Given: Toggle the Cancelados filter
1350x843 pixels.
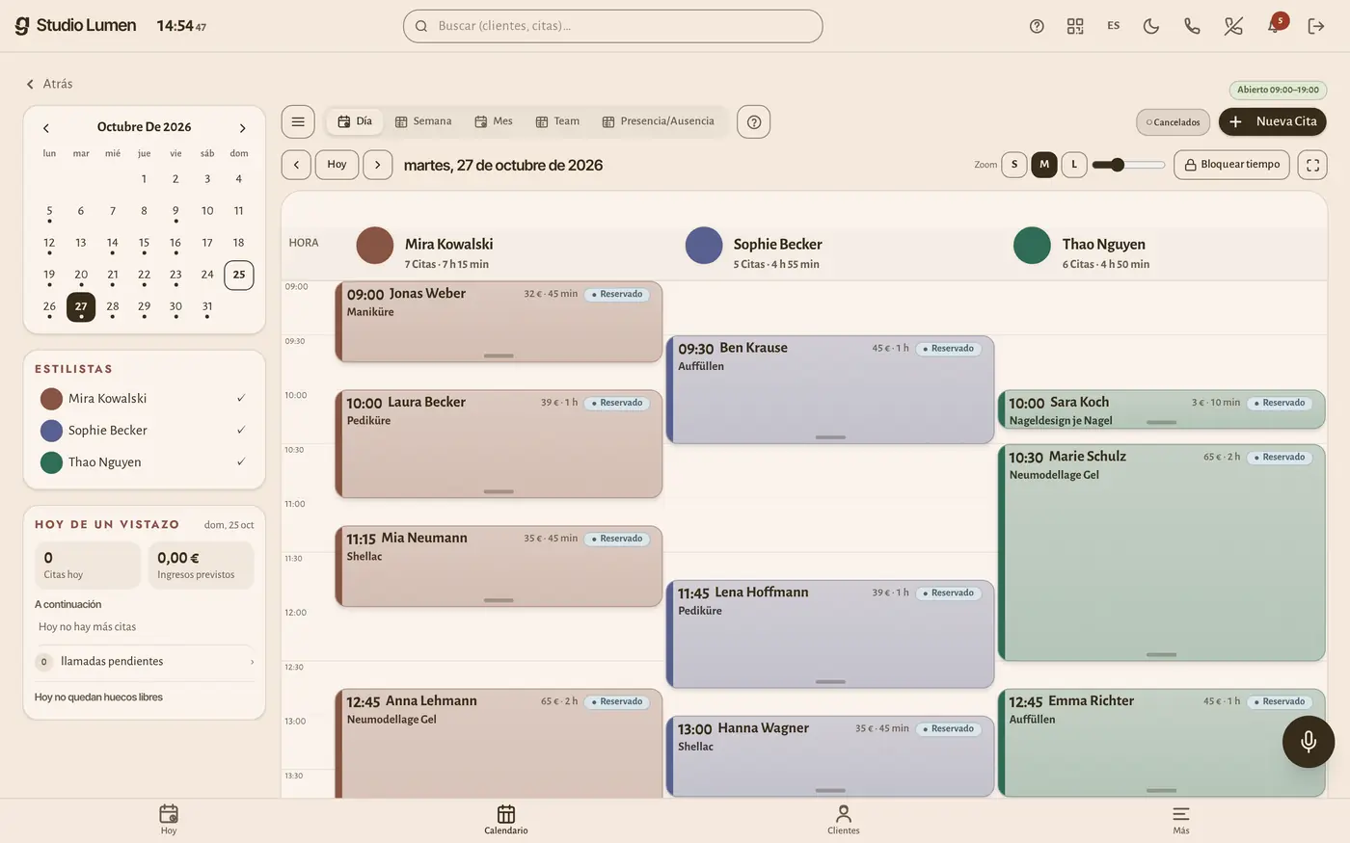Looking at the screenshot, I should click(1173, 122).
